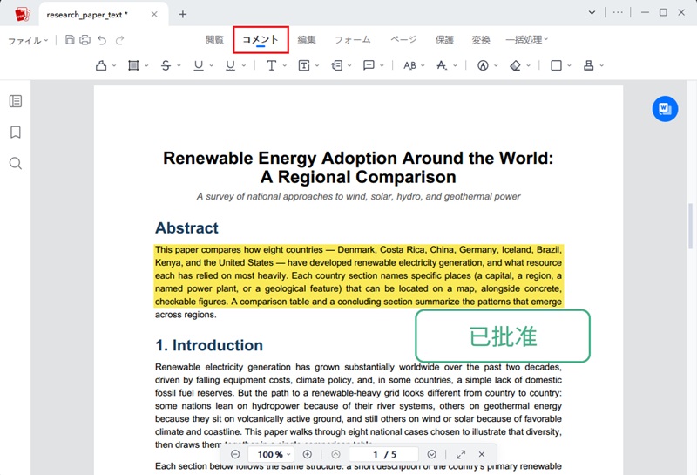The height and width of the screenshot is (475, 697).
Task: Go to the next page with the down arrow
Action: pos(431,454)
